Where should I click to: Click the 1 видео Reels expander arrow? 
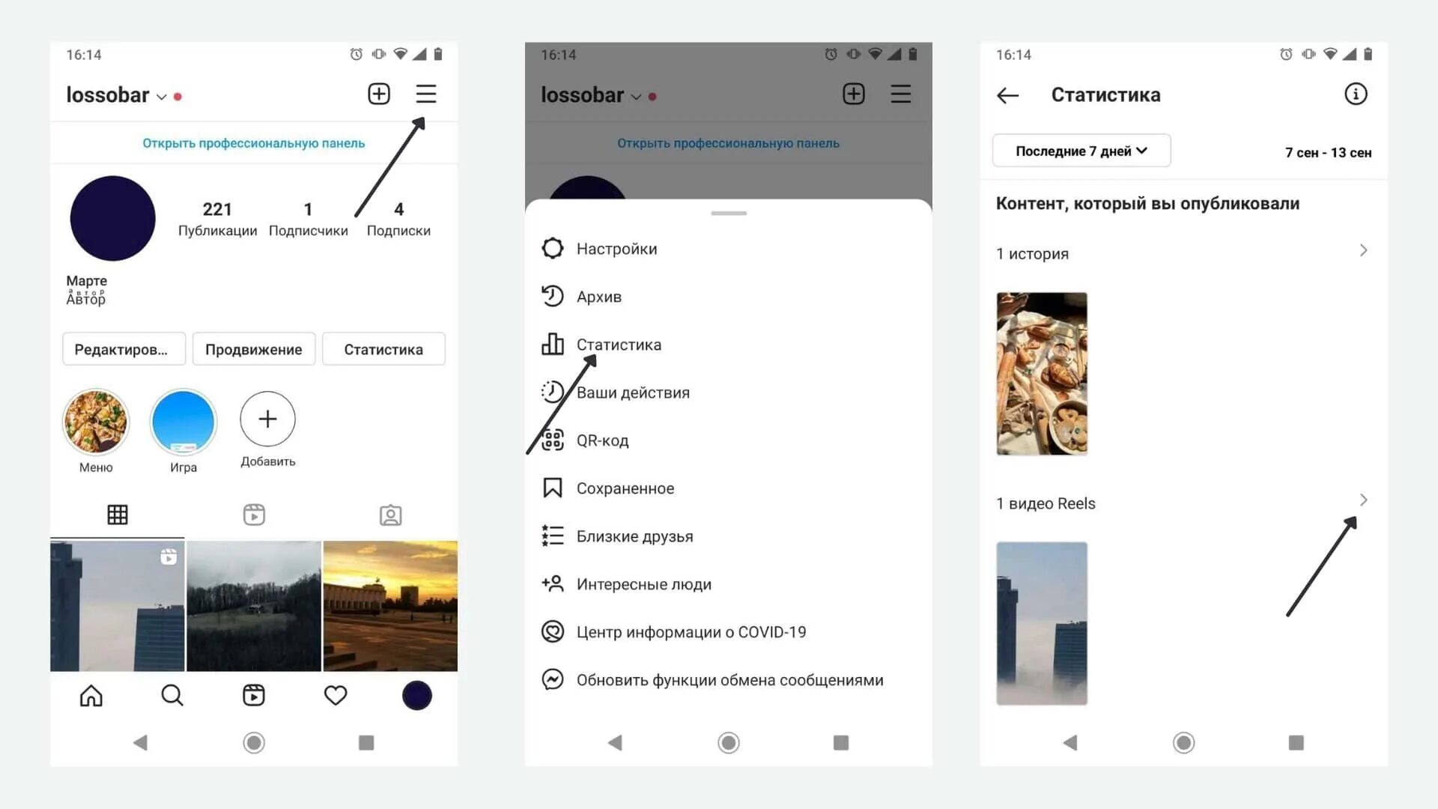pyautogui.click(x=1363, y=500)
